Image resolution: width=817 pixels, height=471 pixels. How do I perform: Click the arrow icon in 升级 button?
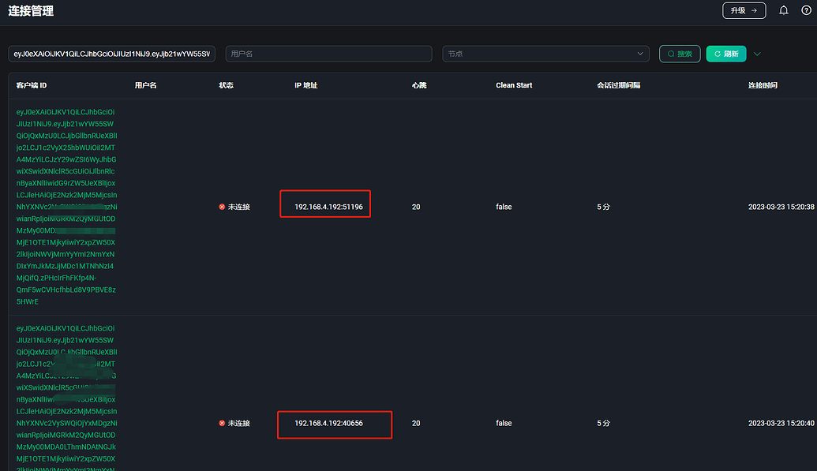754,10
